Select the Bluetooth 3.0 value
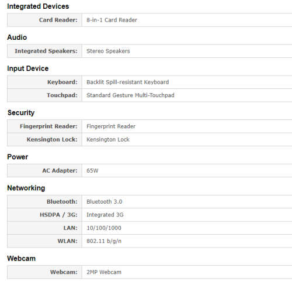The height and width of the screenshot is (285, 292). pos(104,202)
